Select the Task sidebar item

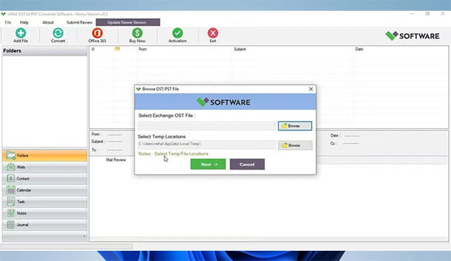45,202
